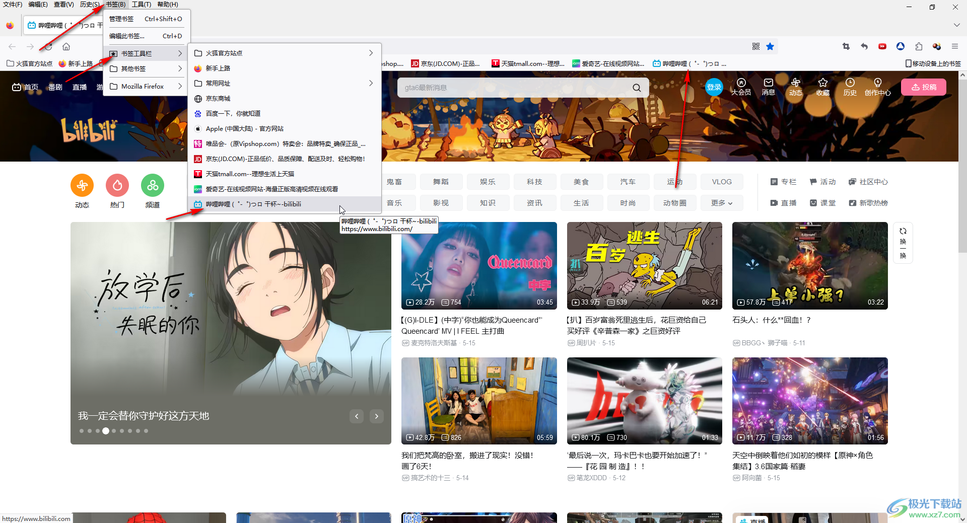
Task: Open the 工具(T) menu
Action: 142,5
